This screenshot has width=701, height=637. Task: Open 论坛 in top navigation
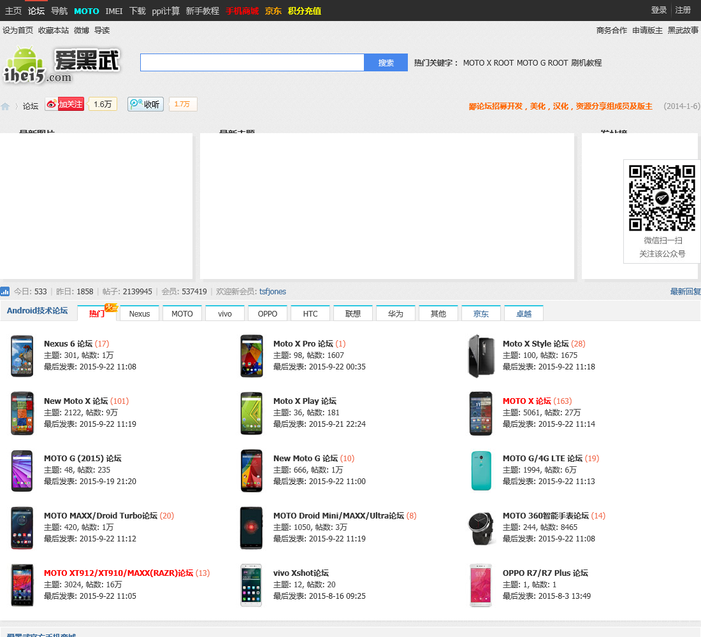pyautogui.click(x=36, y=11)
